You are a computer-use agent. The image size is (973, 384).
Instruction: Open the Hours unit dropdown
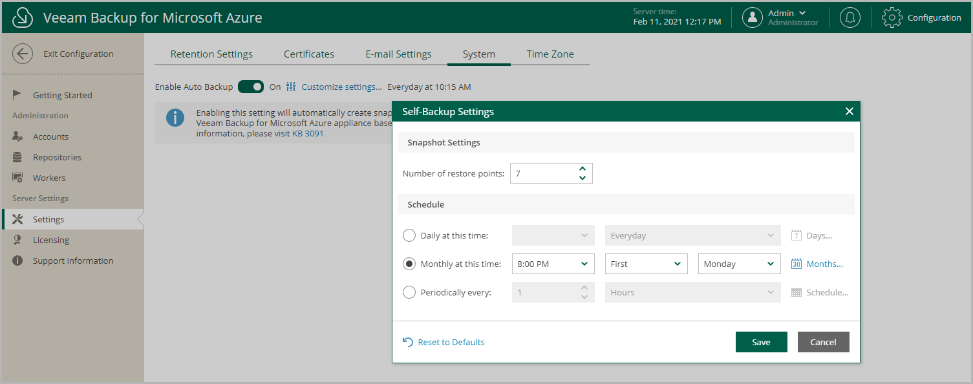click(693, 292)
